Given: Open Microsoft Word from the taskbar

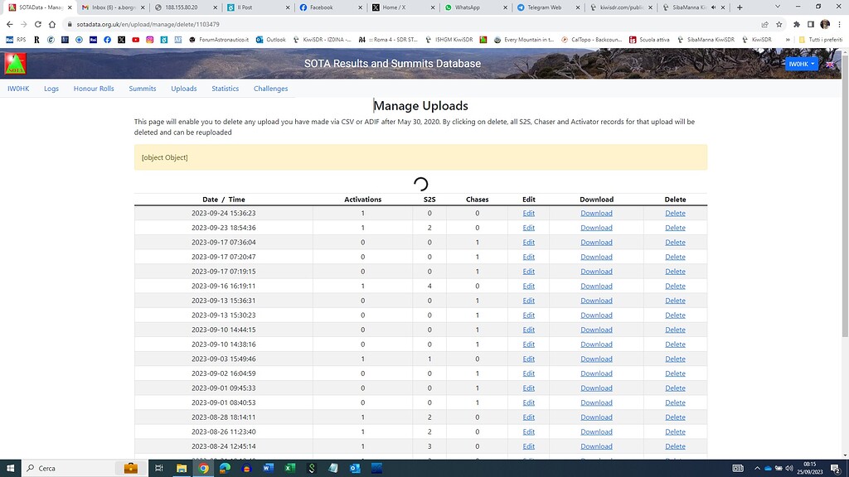Looking at the screenshot, I should coord(268,468).
